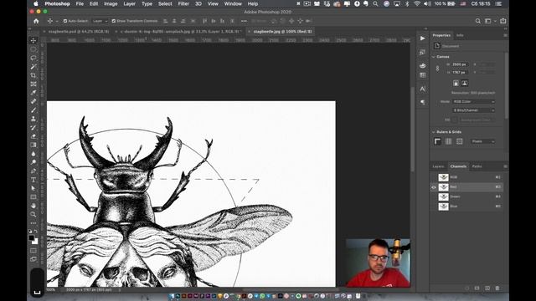This screenshot has width=536, height=301.
Task: Click the foreground color swatch
Action: 32,237
